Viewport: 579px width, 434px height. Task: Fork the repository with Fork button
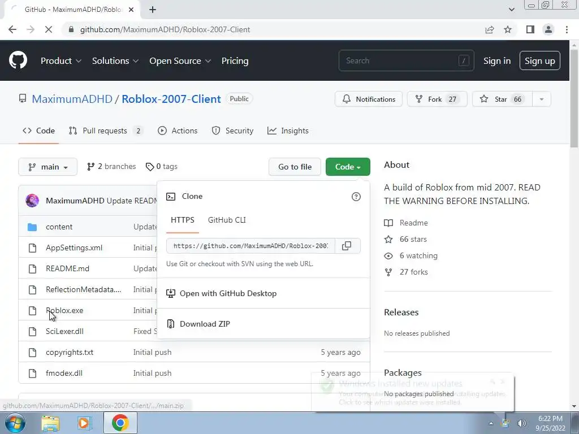(437, 99)
